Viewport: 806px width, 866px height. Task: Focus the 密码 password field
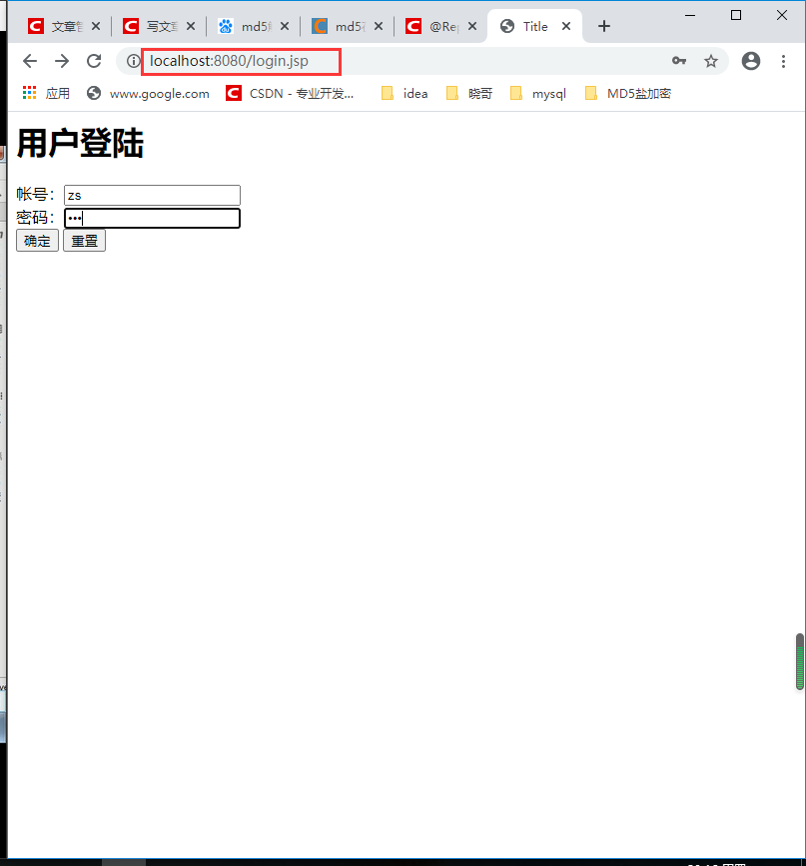pyautogui.click(x=152, y=218)
